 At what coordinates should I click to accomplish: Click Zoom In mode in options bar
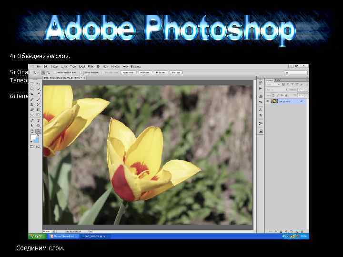click(x=43, y=72)
